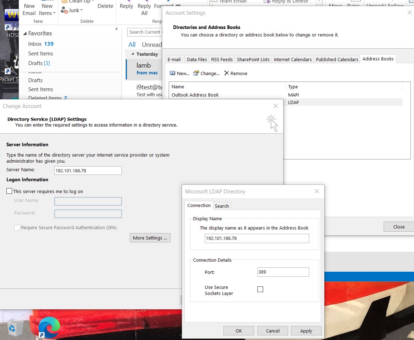The image size is (414, 340).
Task: Collapse the Yesterday message group
Action: click(x=133, y=54)
